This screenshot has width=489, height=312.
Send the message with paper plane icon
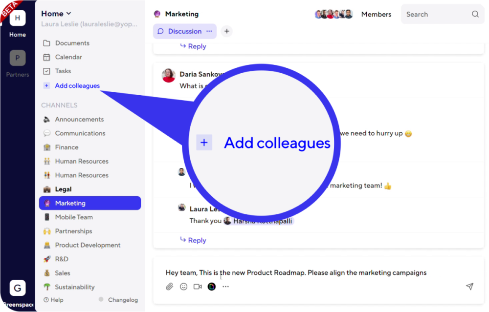469,287
